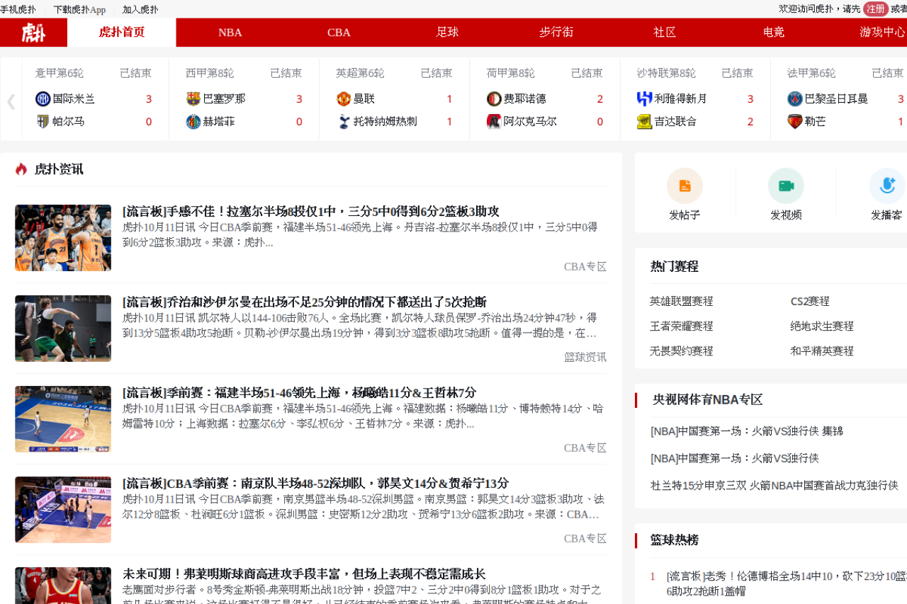This screenshot has width=907, height=604.
Task: Click the 下载虎扑App link
Action: click(x=79, y=10)
